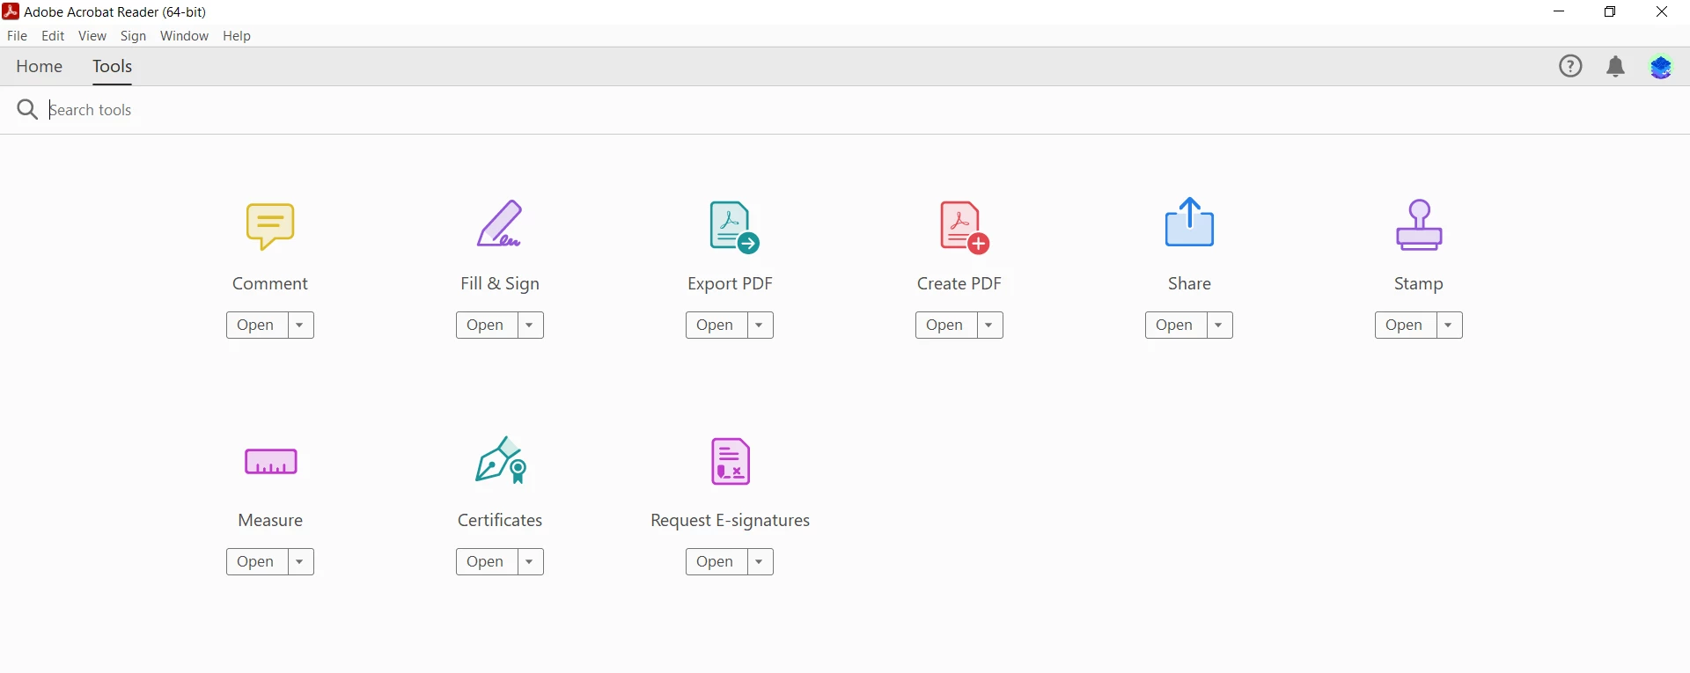Click Open under Stamp
Image resolution: width=1690 pixels, height=673 pixels.
[x=1405, y=326]
